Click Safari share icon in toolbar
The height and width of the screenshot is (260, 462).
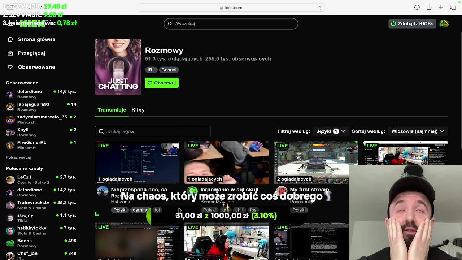pyautogui.click(x=429, y=7)
